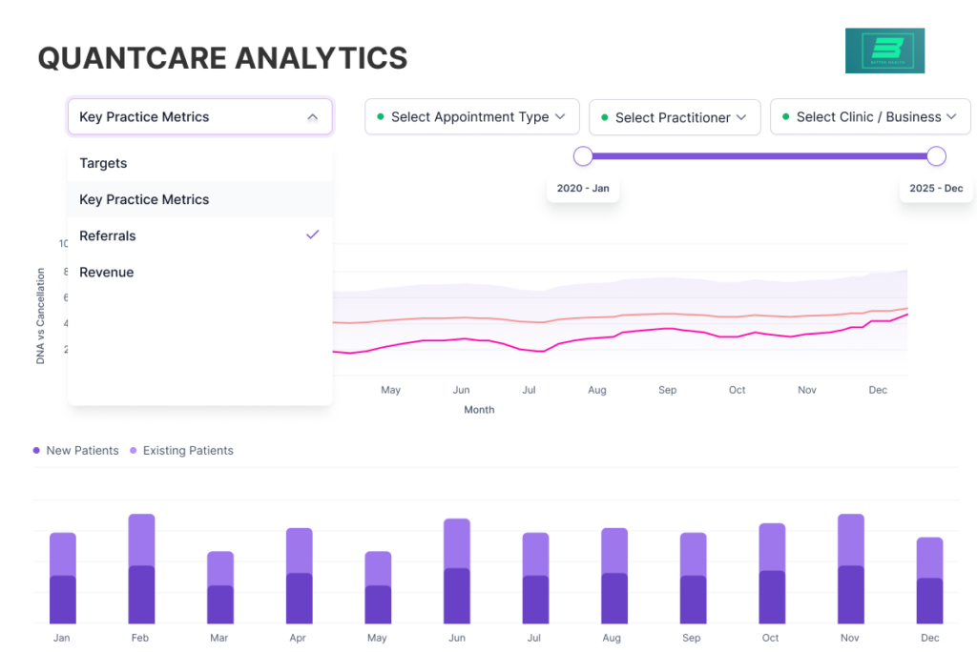The image size is (977, 652).
Task: Click the green dot on Select Clinic
Action: point(786,116)
